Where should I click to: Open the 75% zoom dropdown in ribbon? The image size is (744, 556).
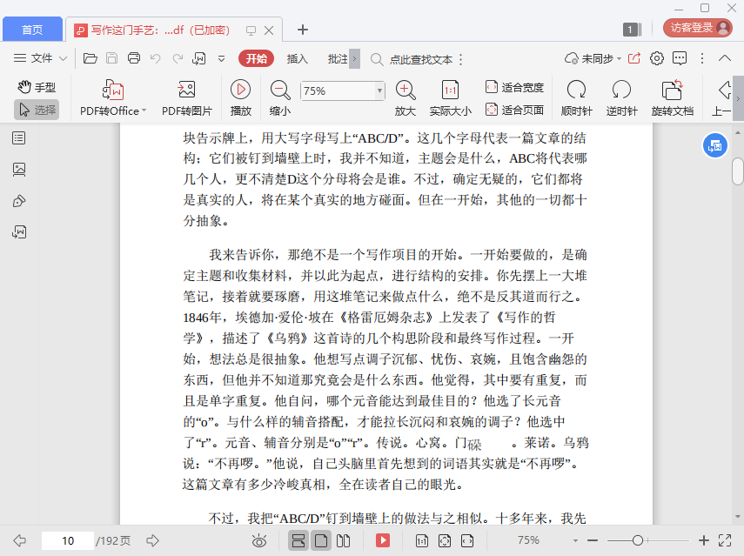(379, 90)
